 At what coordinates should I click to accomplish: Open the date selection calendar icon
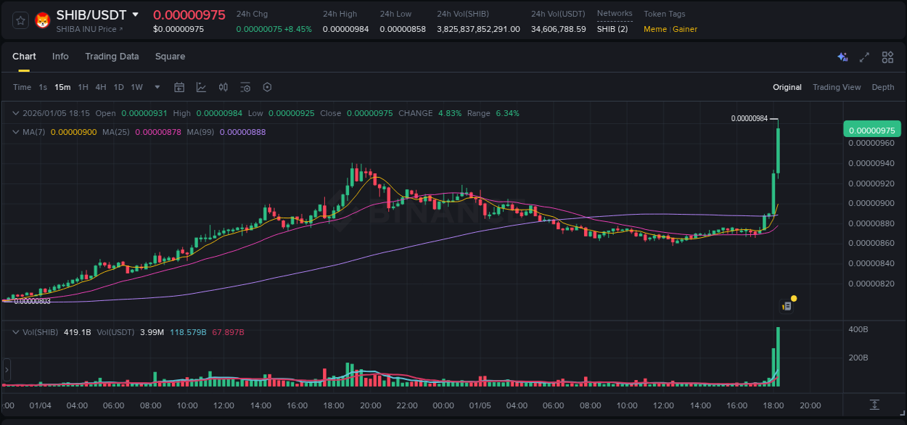pyautogui.click(x=179, y=87)
